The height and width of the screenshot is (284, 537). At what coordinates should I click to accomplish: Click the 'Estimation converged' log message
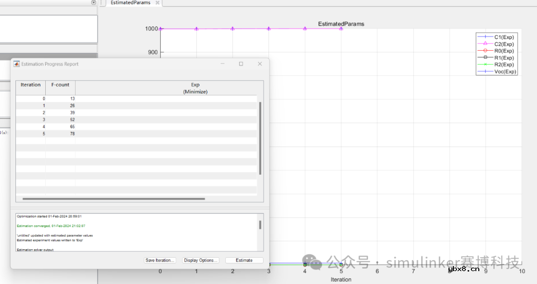[51, 226]
